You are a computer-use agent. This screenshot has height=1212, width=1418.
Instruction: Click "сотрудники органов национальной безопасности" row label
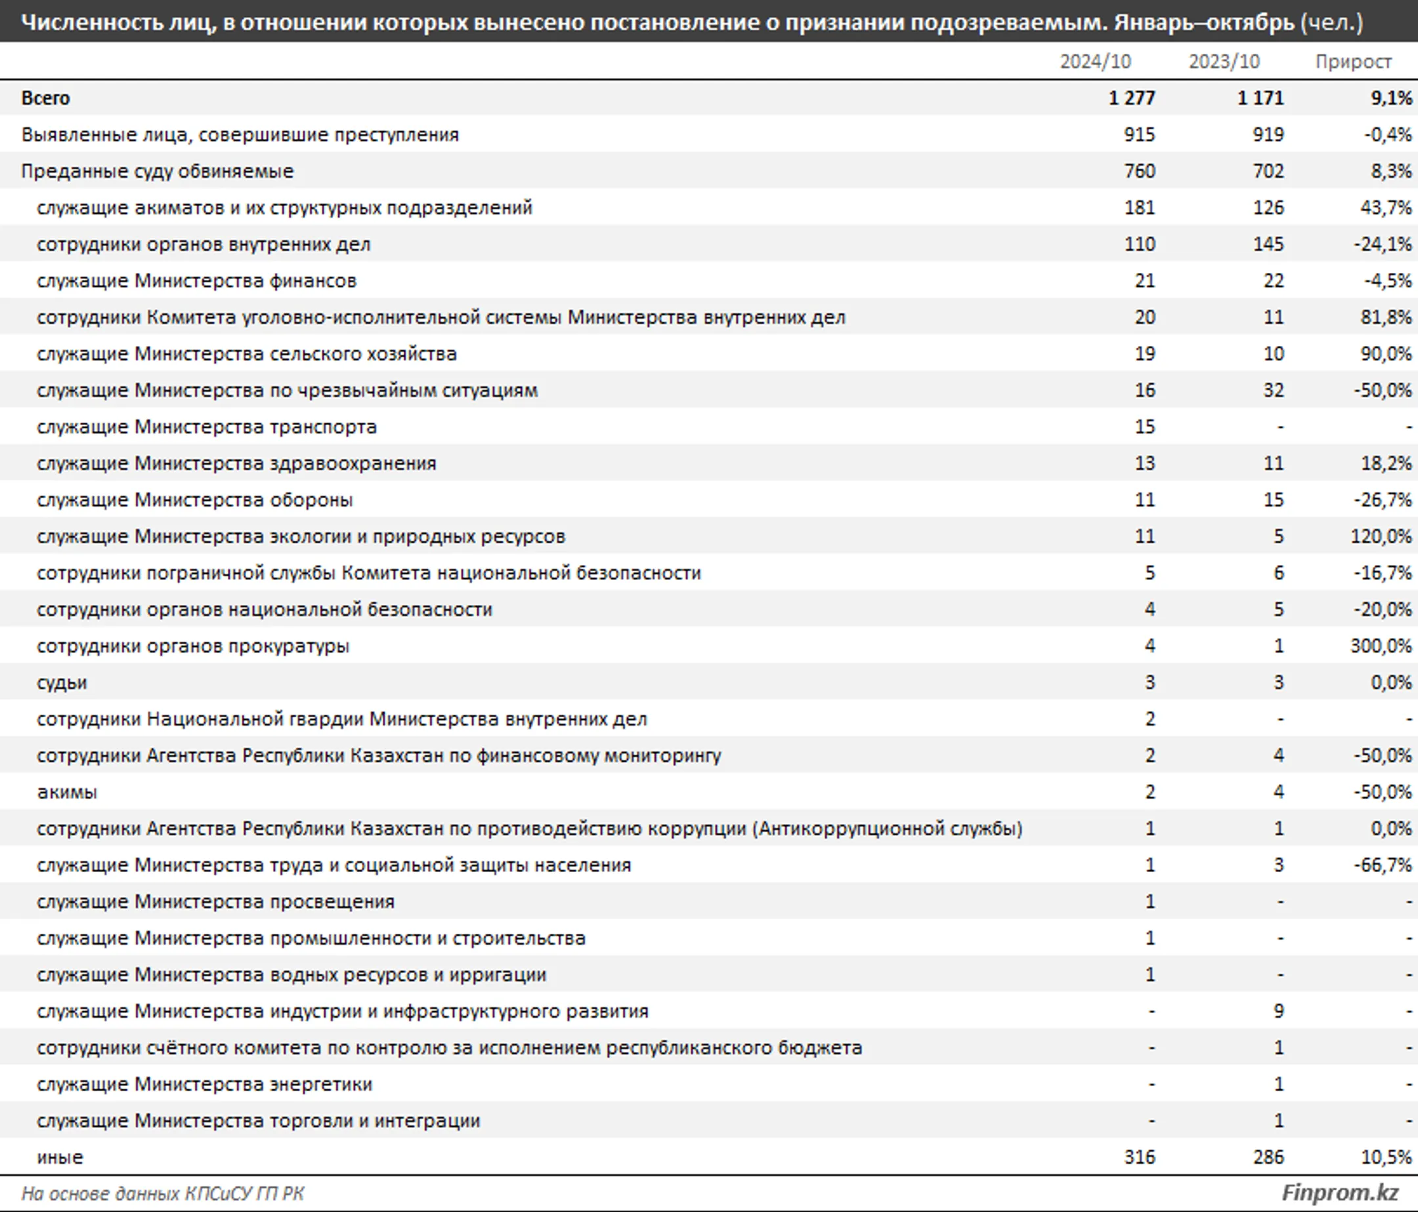[x=264, y=610]
